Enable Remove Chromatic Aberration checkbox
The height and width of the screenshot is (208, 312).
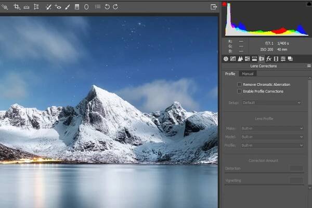239,84
